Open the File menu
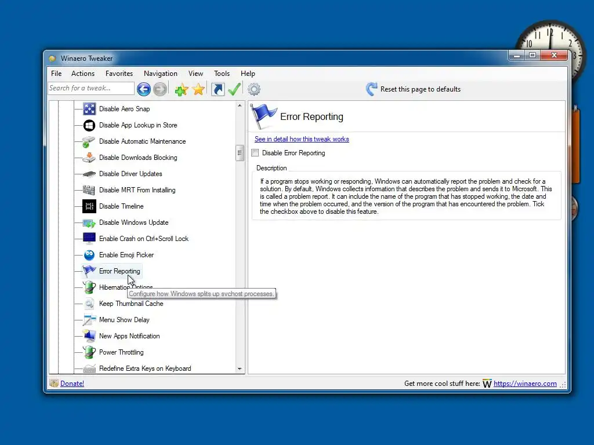The width and height of the screenshot is (594, 445). tap(56, 74)
